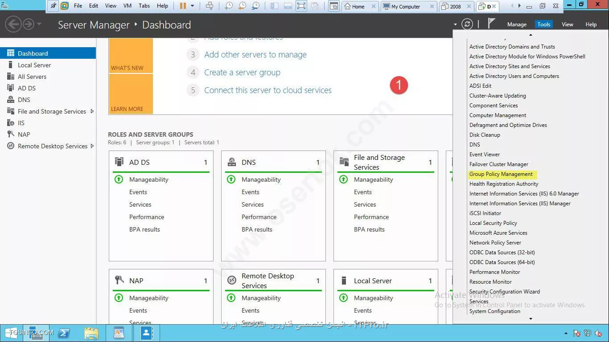Close the Home VMware tab
Image resolution: width=609 pixels, height=342 pixels.
tap(373, 7)
